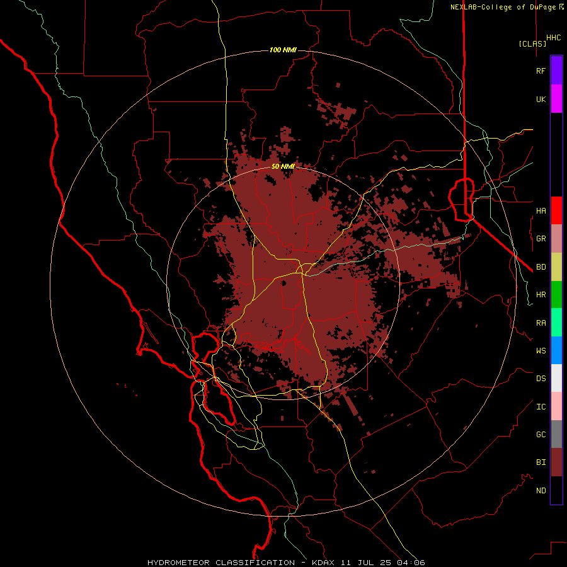Click the DS legend label
Viewport: 567px width, 567px height.
pos(541,379)
